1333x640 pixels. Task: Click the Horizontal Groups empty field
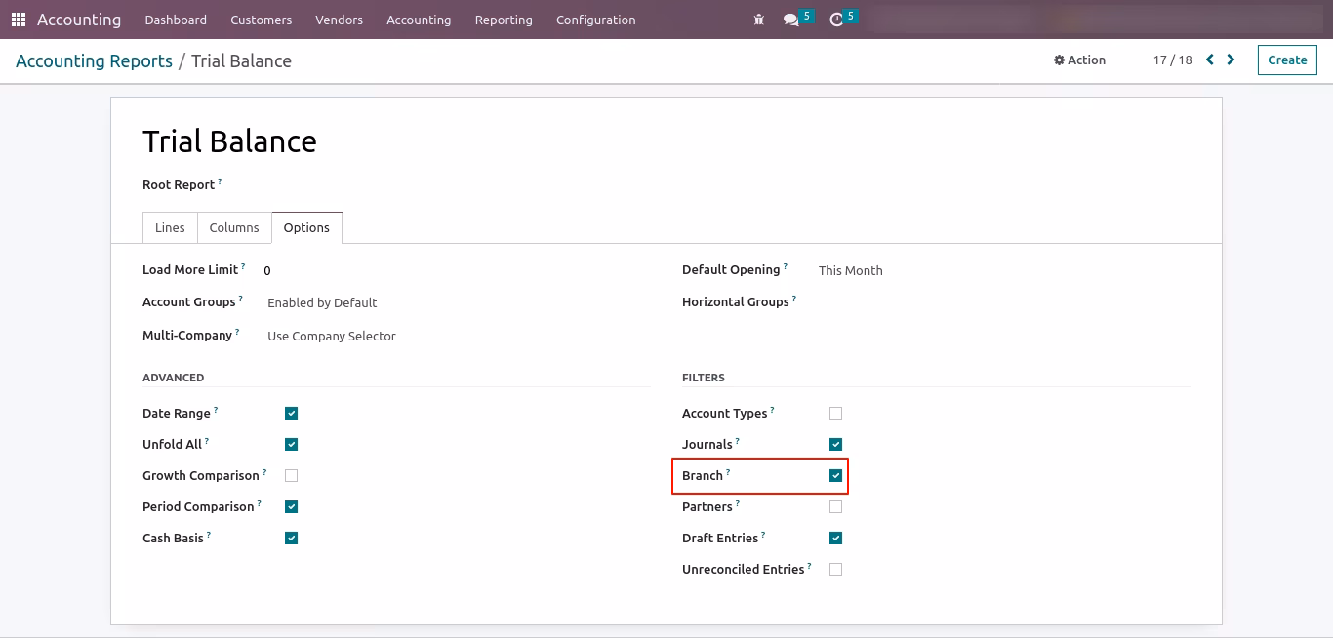tap(1004, 302)
